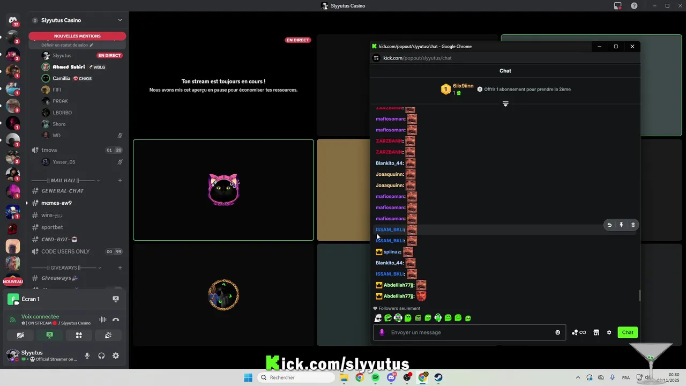Mute microphone in Discord user panel
Image resolution: width=686 pixels, height=386 pixels.
point(87,355)
